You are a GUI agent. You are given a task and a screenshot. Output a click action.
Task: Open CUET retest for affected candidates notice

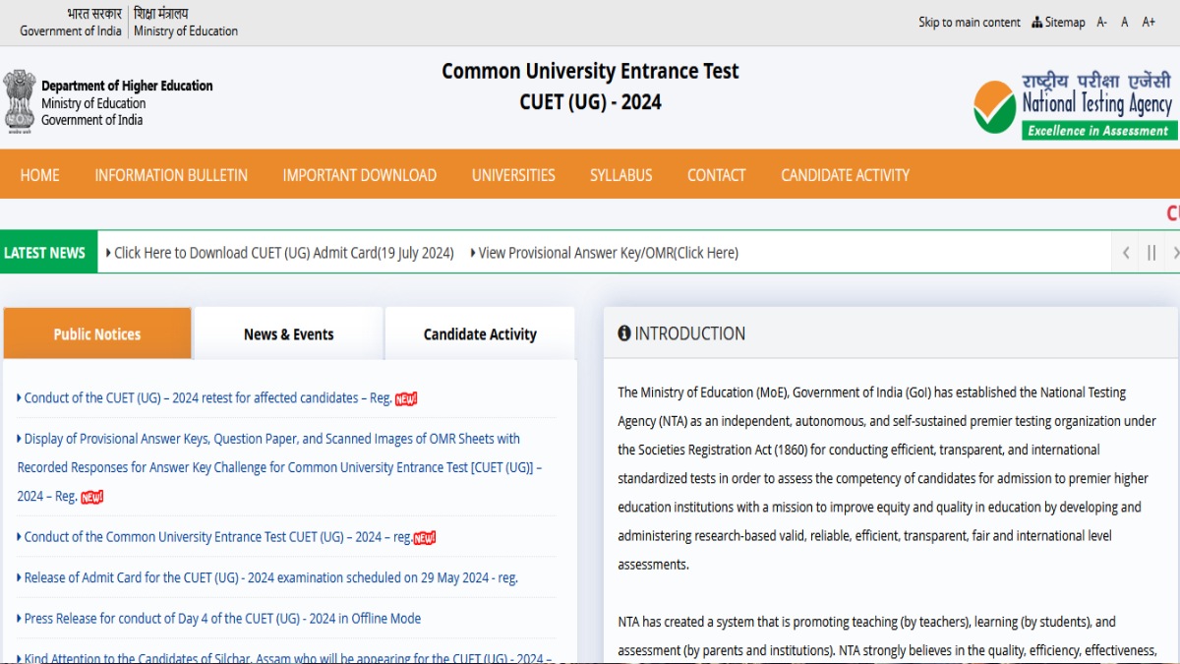point(207,398)
